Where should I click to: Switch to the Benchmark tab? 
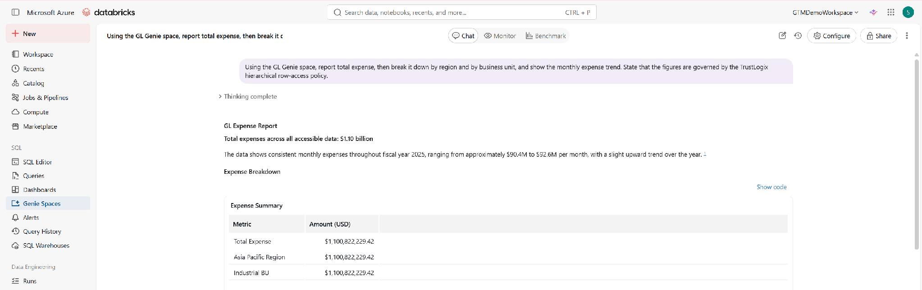click(x=545, y=36)
